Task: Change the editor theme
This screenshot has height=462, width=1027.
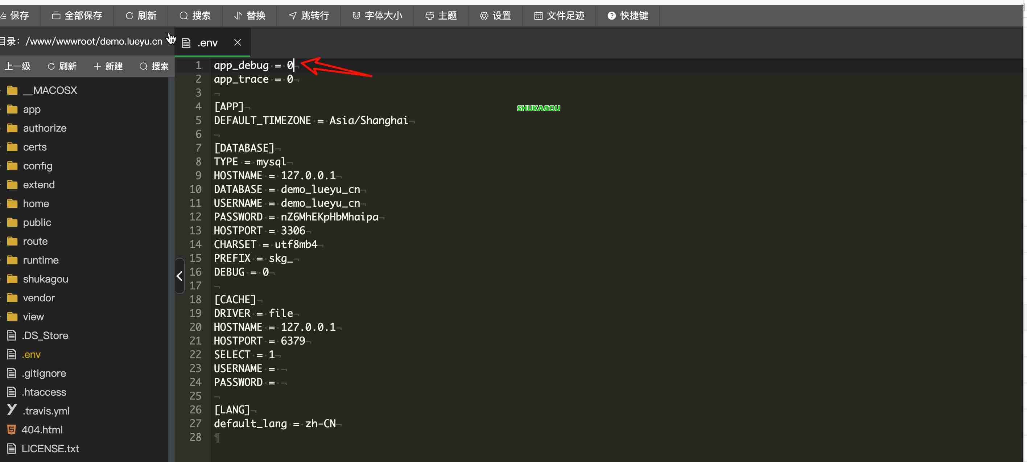Action: 441,16
